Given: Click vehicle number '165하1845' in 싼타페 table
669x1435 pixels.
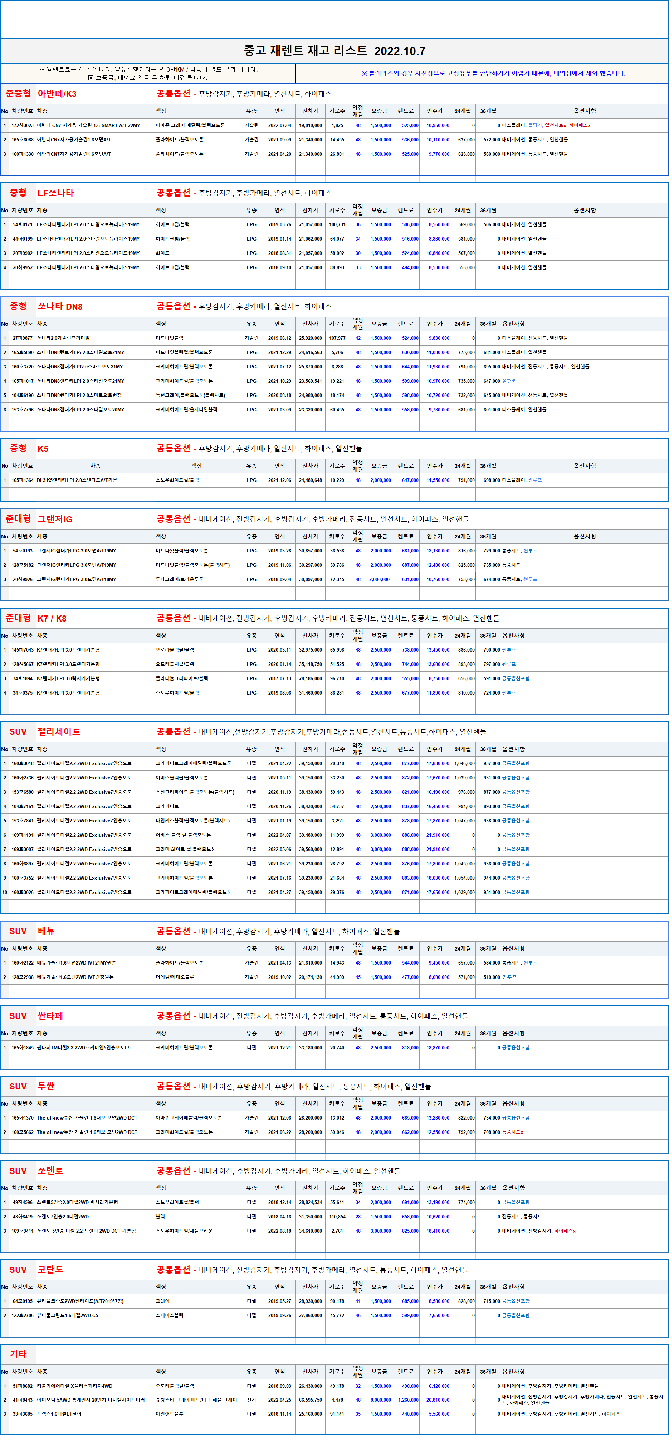Looking at the screenshot, I should pos(22,1047).
